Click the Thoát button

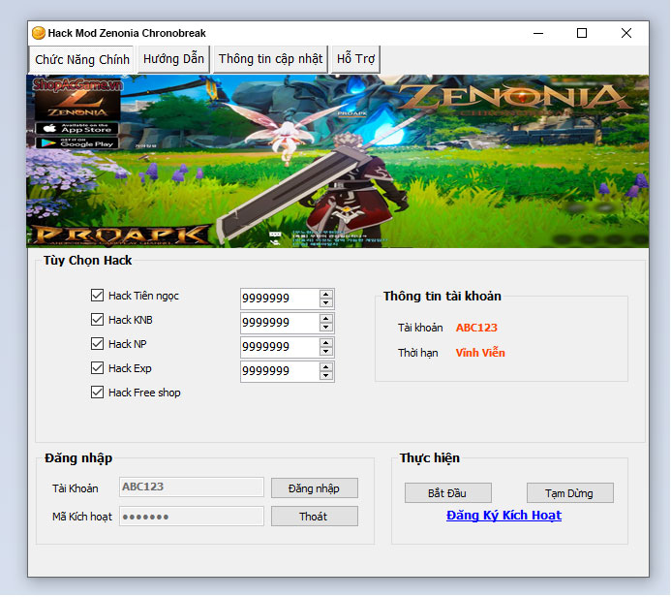point(315,517)
